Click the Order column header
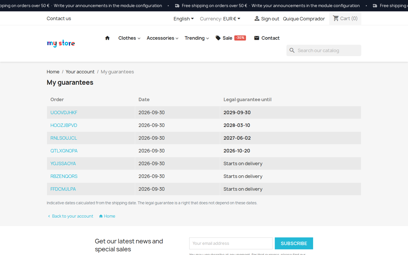This screenshot has width=408, height=255. click(57, 100)
